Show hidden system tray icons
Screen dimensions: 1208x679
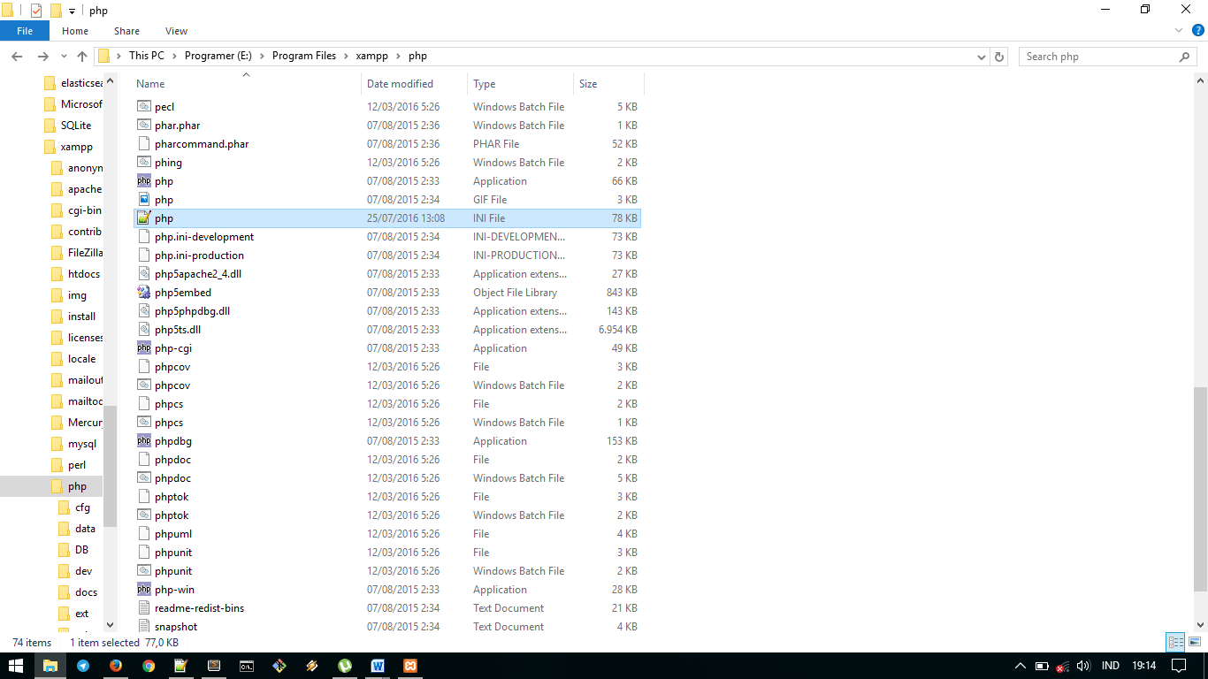(x=1020, y=666)
